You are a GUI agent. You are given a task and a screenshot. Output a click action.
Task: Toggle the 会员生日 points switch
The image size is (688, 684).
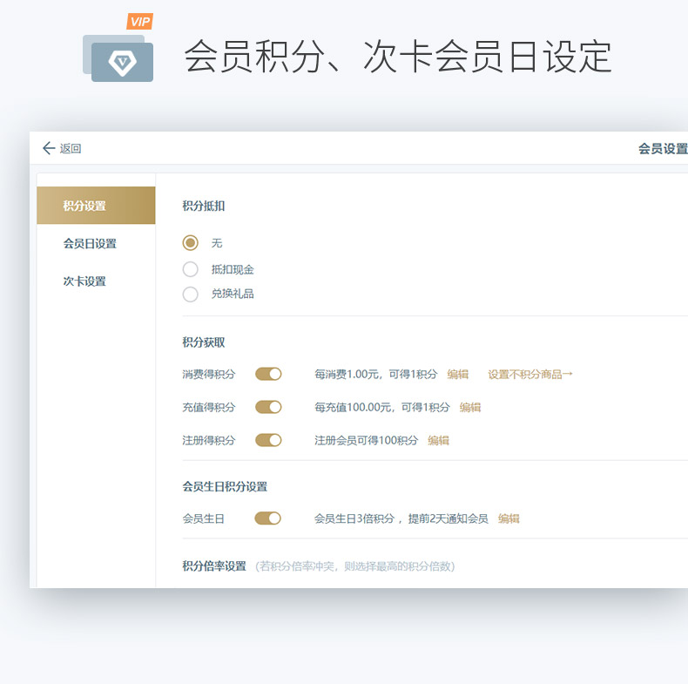tap(268, 518)
